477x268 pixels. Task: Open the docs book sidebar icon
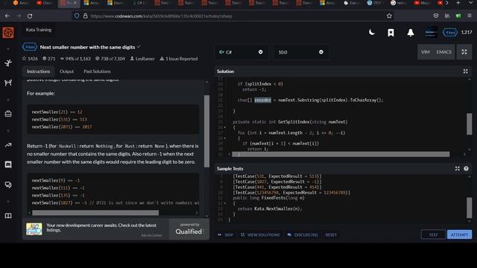coord(8,216)
